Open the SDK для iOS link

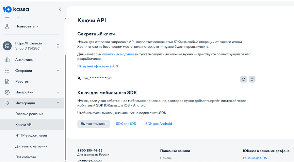(x=126, y=124)
